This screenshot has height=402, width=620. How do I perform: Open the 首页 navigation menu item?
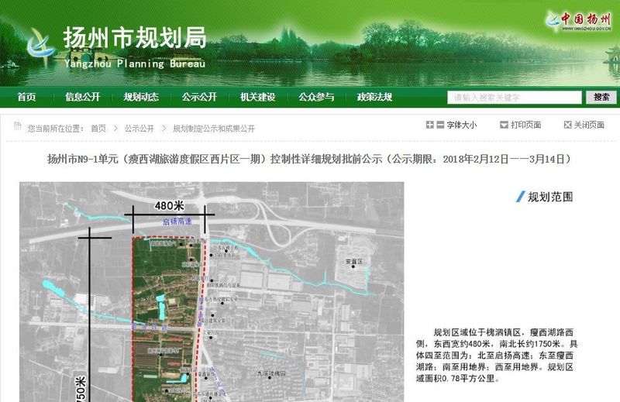click(x=26, y=97)
